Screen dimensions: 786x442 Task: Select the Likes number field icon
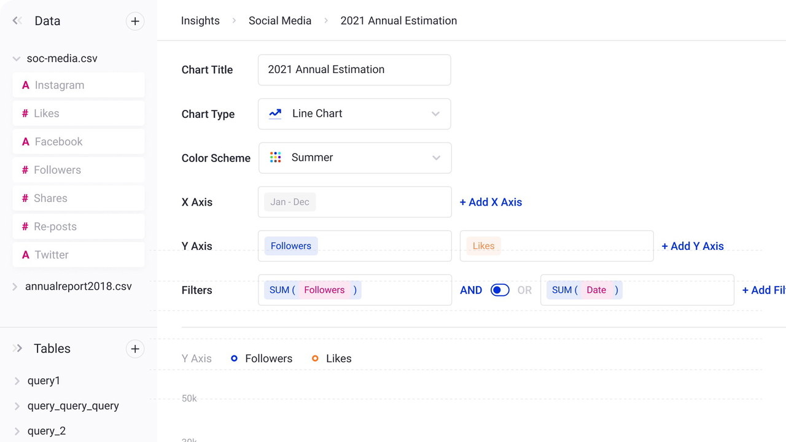[25, 114]
